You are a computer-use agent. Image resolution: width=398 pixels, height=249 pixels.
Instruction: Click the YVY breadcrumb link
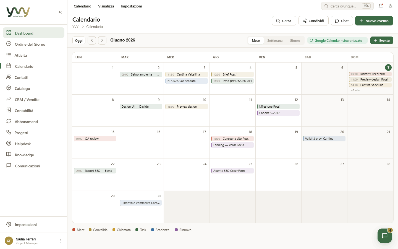pos(75,27)
